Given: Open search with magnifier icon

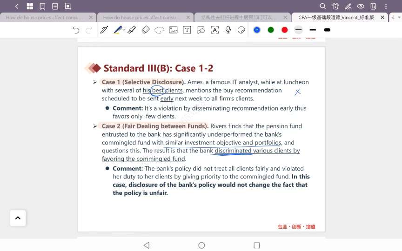Looking at the screenshot, I should [323, 6].
